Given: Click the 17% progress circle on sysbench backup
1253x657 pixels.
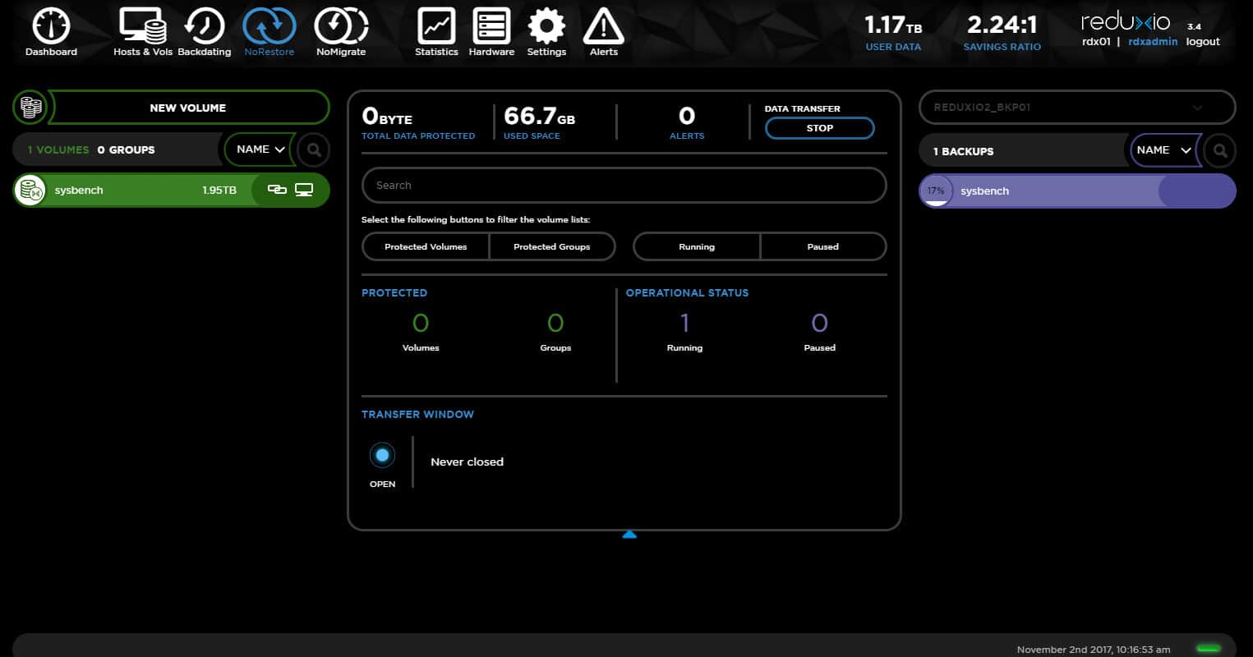Looking at the screenshot, I should tap(936, 191).
